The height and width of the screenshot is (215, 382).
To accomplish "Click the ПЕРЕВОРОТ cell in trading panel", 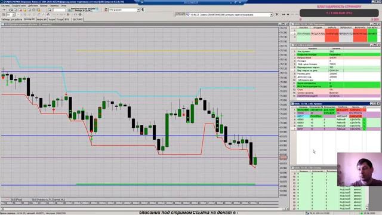I will tap(346, 34).
